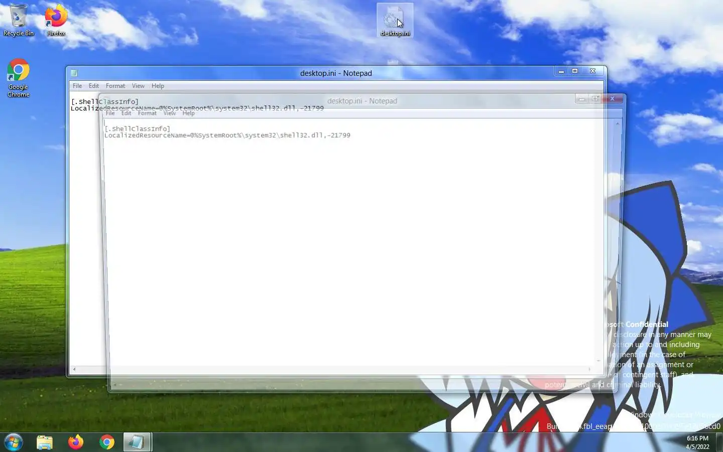Open Format menu in the solid Notepad window
This screenshot has width=723, height=452.
click(x=115, y=86)
